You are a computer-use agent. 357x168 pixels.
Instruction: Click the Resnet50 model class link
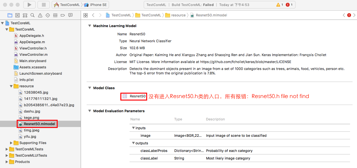click(x=137, y=96)
